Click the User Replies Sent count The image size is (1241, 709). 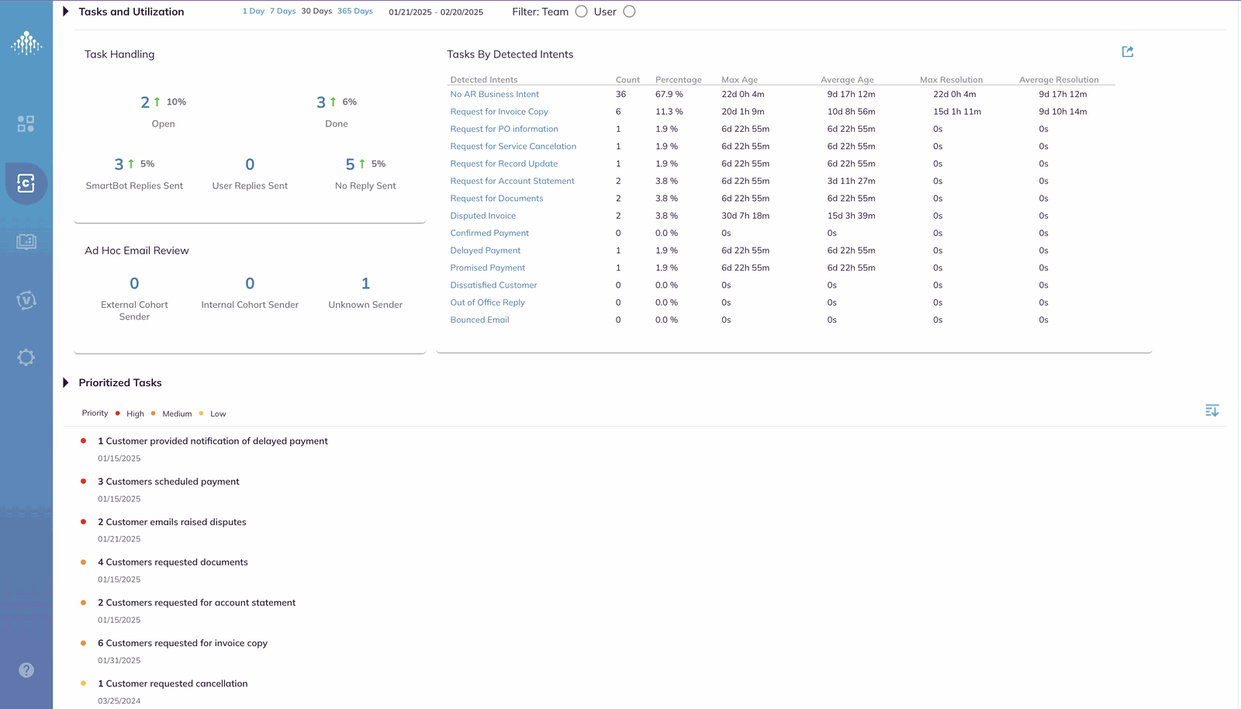coord(250,164)
